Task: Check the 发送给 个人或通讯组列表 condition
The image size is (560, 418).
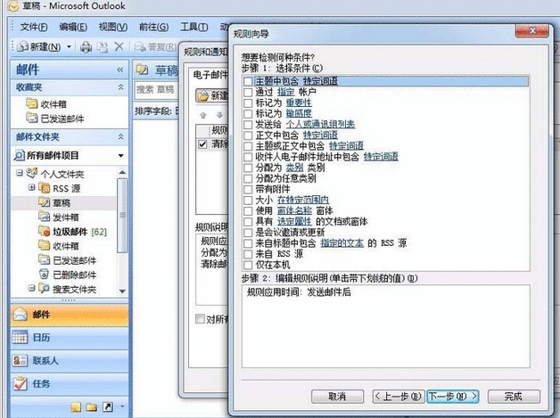Action: tap(248, 124)
